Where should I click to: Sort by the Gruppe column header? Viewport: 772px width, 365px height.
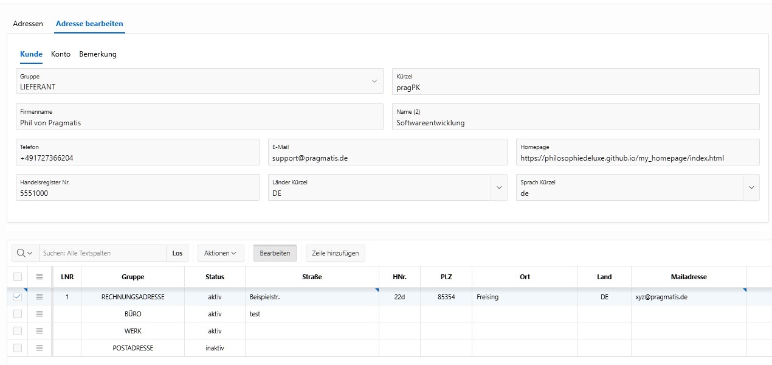pyautogui.click(x=133, y=277)
